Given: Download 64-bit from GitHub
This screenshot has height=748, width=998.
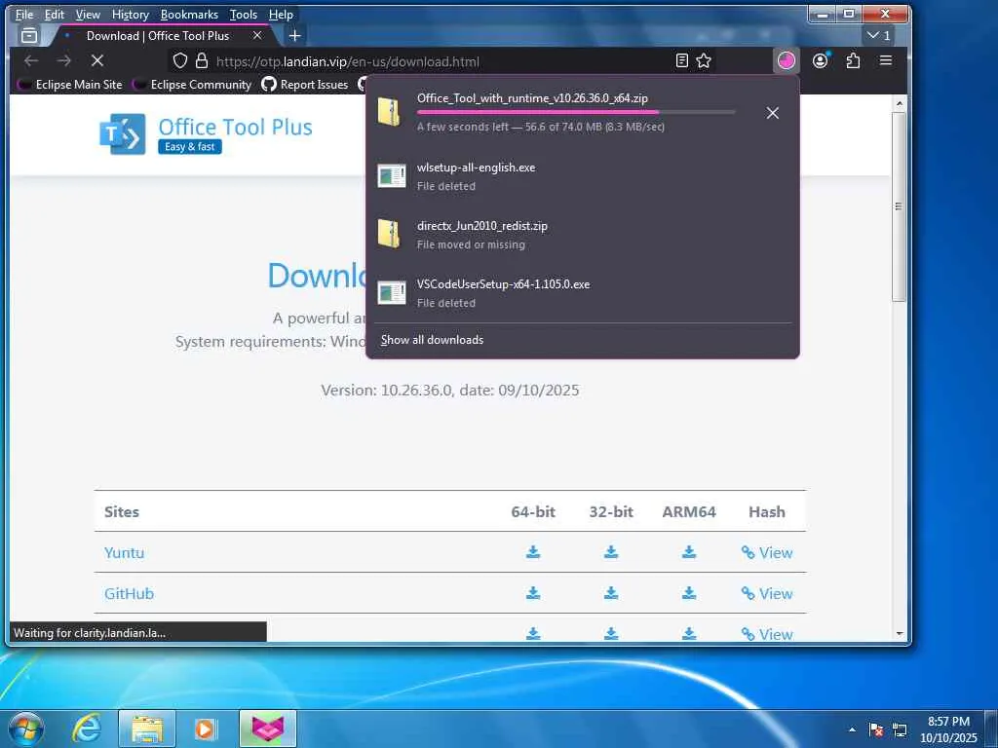Looking at the screenshot, I should click(533, 593).
